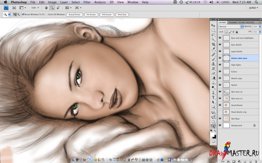This screenshot has height=163, width=262.
Task: Select the Magic Wand tool
Action: tap(213, 40)
